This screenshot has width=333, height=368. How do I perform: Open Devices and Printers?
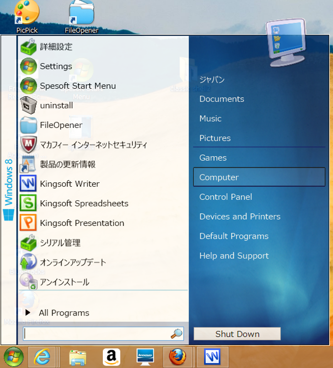(240, 217)
